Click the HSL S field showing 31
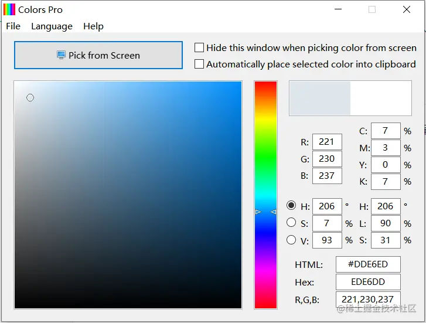Screen dimensions: 426x323 click(x=386, y=240)
